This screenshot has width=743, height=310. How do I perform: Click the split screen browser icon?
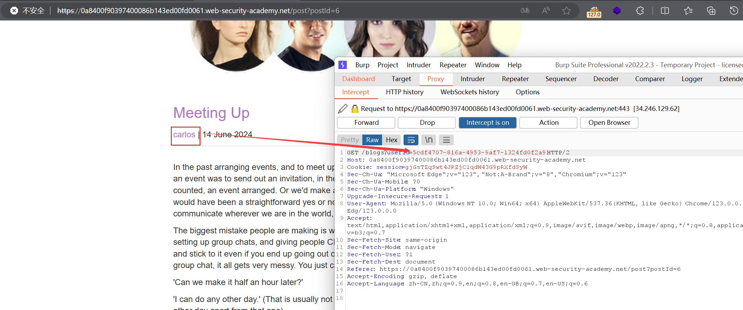pos(665,11)
